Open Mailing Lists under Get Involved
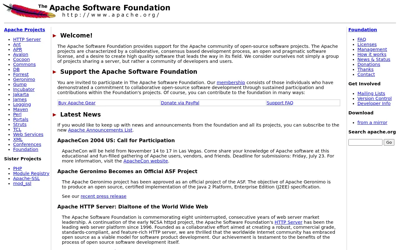 click(x=371, y=93)
